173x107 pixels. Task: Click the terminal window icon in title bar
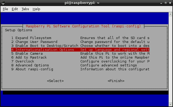[x=3, y=3]
